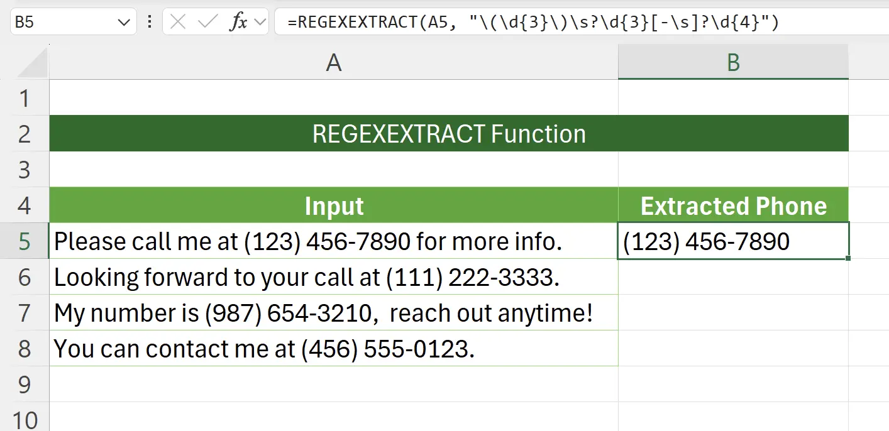889x431 pixels.
Task: Select the Input header cell
Action: 333,205
